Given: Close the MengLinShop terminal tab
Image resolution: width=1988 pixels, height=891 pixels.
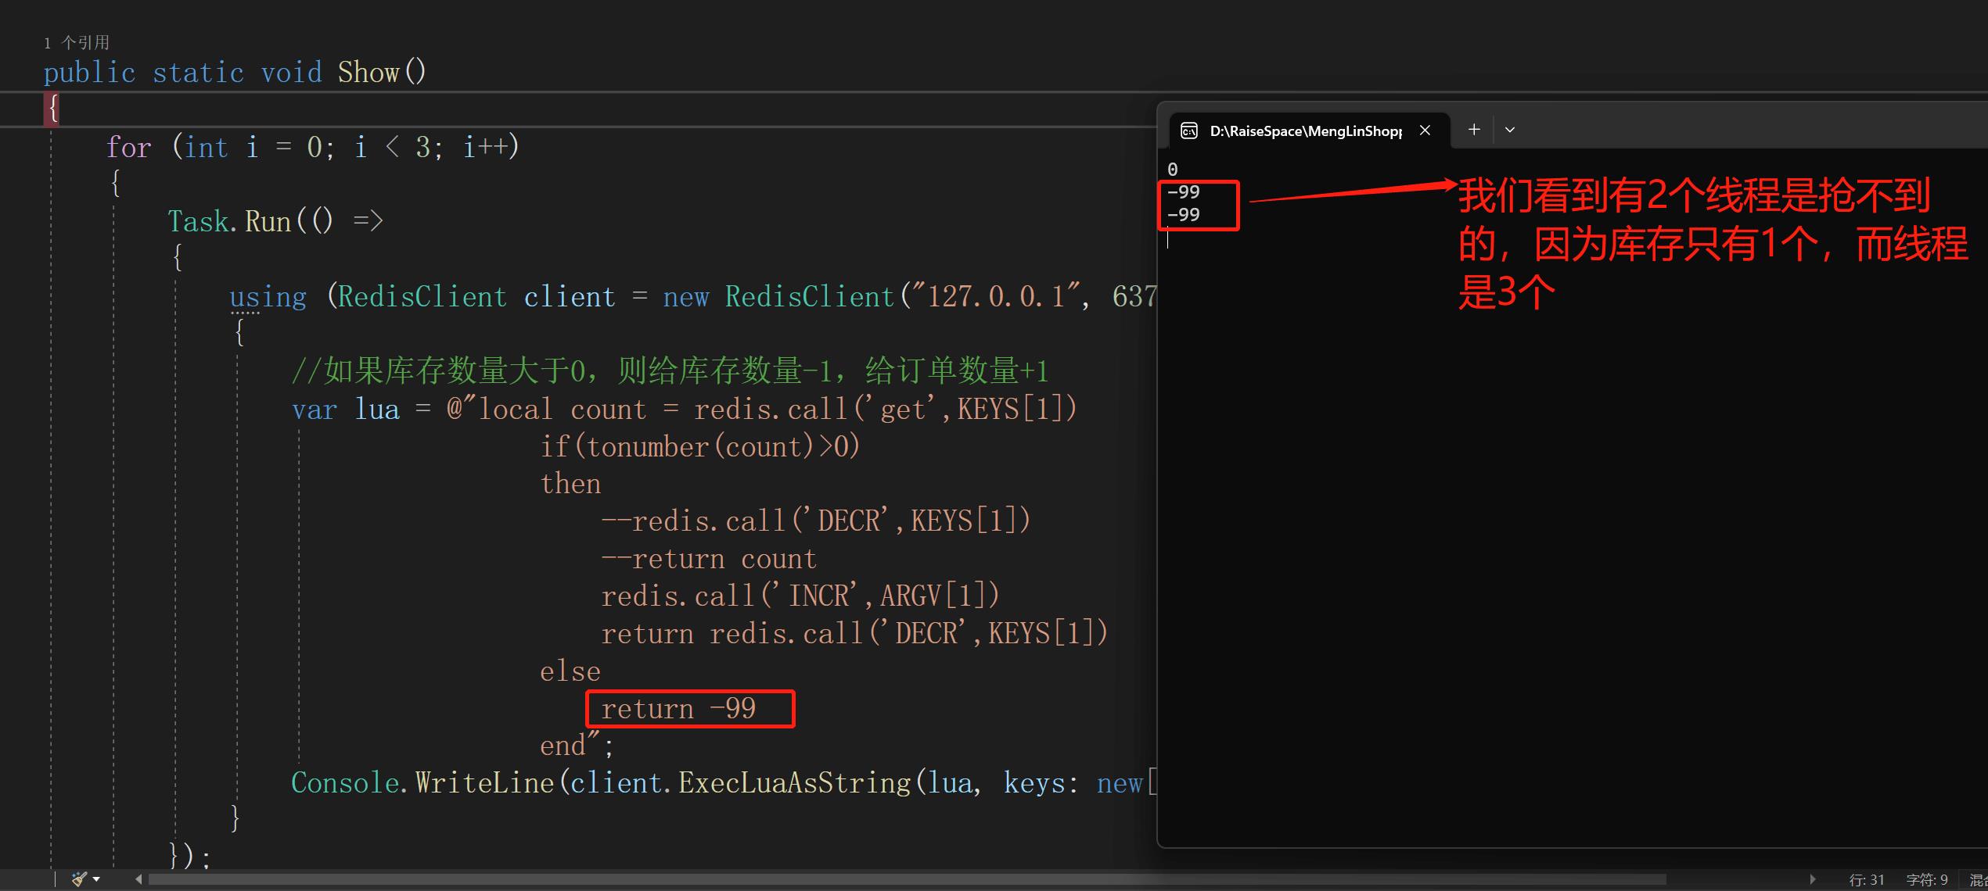Looking at the screenshot, I should [1425, 131].
